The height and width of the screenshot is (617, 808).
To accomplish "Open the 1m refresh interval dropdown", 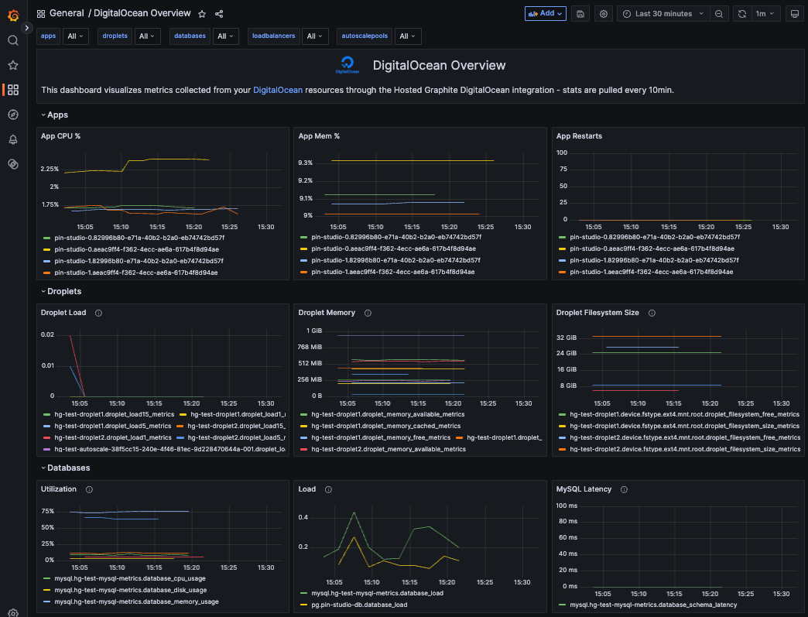I will pos(765,14).
